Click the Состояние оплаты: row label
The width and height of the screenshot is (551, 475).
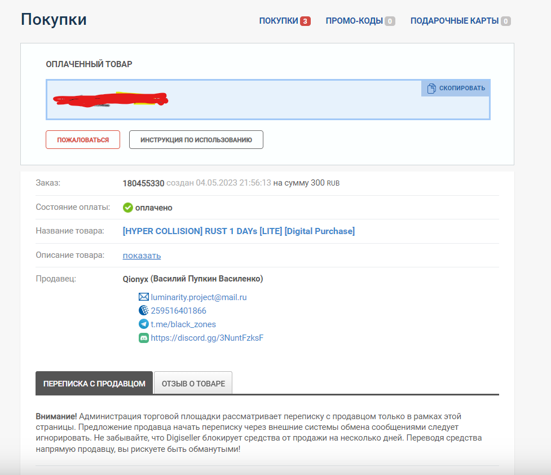73,207
